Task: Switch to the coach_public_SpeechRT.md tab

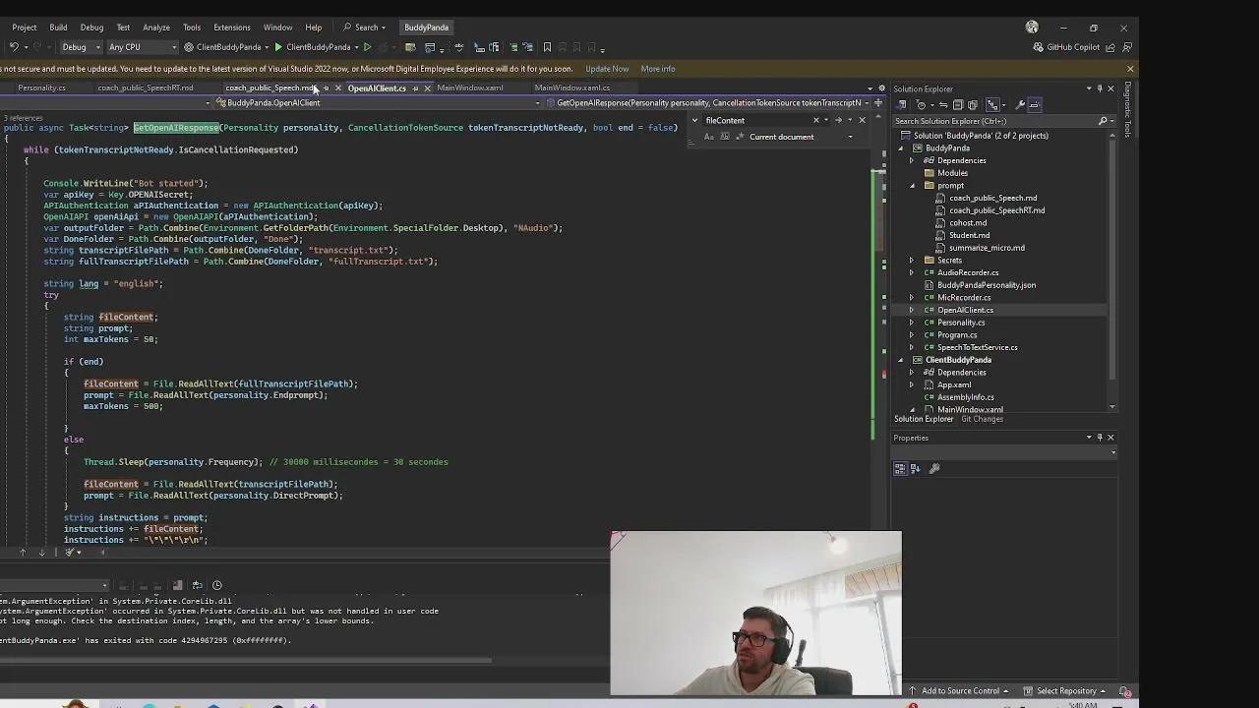Action: (146, 88)
